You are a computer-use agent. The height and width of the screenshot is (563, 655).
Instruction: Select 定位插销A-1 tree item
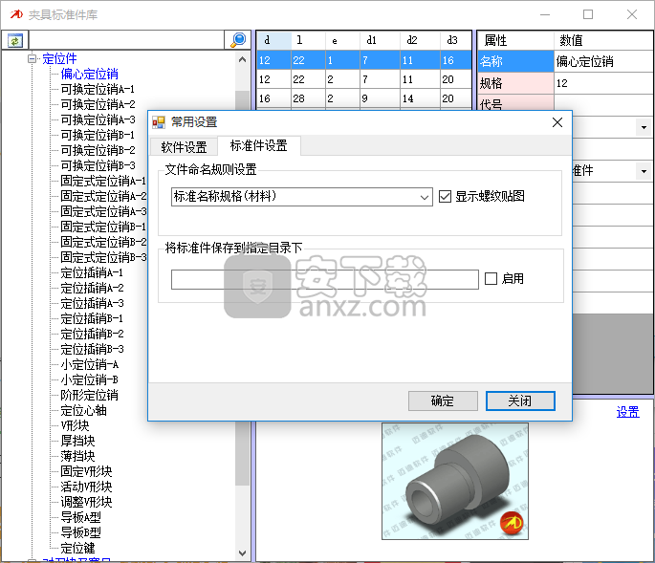tap(92, 272)
